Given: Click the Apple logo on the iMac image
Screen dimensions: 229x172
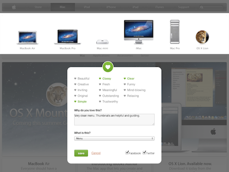Looking at the screenshot, I should click(x=213, y=132).
